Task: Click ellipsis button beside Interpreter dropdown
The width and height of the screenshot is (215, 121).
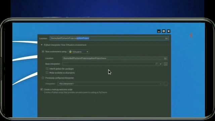Action: (x=166, y=84)
